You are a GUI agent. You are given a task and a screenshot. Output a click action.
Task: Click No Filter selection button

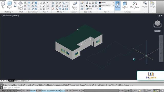(125, 5)
